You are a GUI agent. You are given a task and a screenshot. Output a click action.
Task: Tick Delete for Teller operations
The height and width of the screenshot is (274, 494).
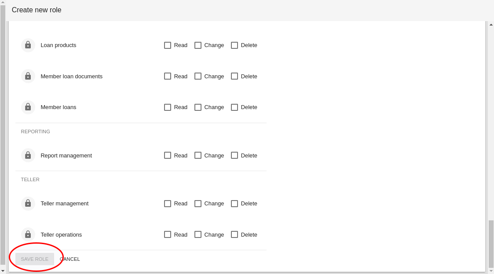(234, 234)
